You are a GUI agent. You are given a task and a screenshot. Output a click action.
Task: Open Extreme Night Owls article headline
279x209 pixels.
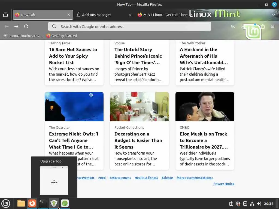coord(74,140)
